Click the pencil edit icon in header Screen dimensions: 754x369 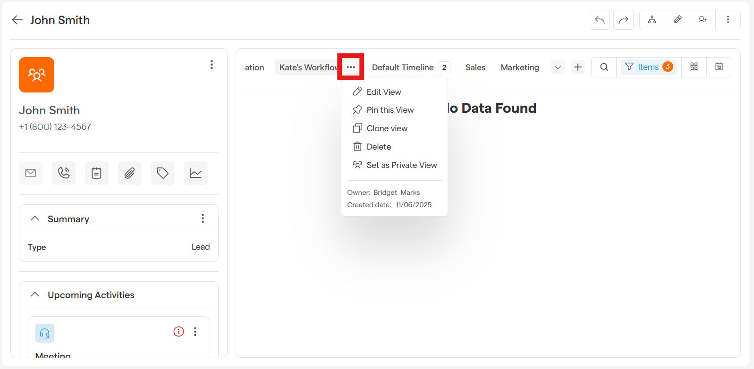677,20
